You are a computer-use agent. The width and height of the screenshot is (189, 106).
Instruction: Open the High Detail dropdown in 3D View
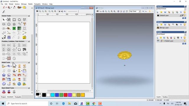tap(139, 11)
